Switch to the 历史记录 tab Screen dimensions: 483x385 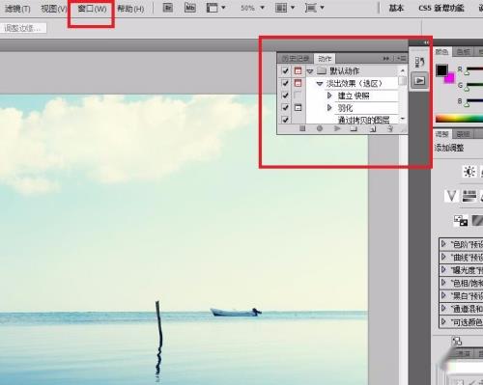[x=296, y=59]
